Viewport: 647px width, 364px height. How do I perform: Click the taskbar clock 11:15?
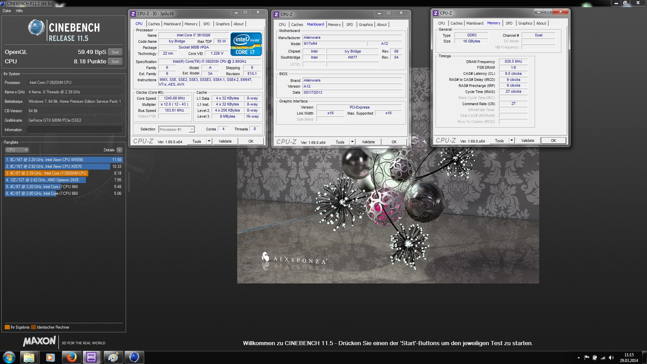click(629, 355)
